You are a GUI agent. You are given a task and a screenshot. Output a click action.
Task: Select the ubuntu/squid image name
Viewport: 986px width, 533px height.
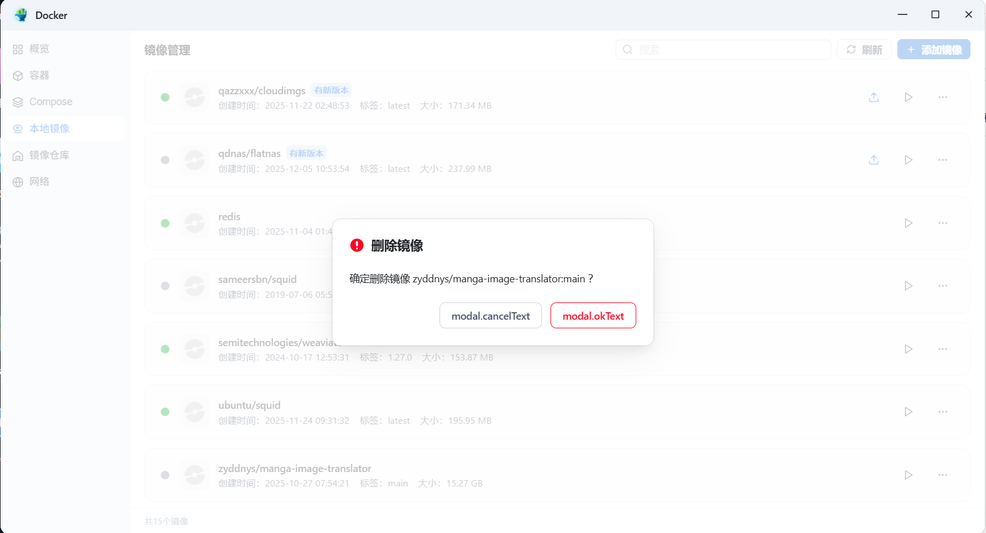coord(249,405)
